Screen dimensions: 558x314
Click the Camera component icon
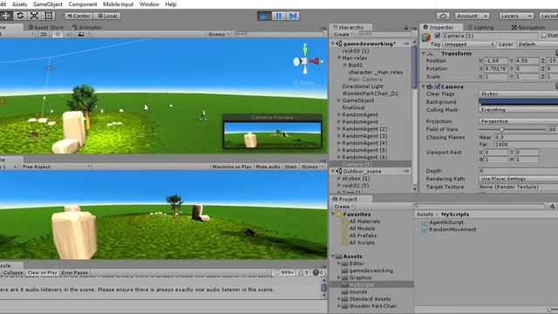point(430,86)
